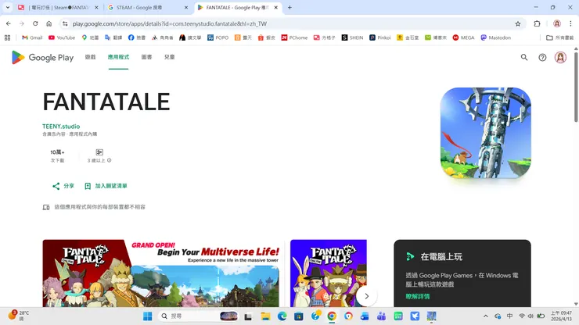
Task: Go back in browser history
Action: click(x=8, y=23)
